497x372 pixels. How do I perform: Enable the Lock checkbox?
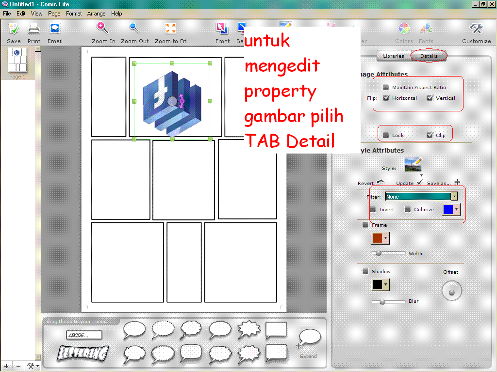[386, 135]
